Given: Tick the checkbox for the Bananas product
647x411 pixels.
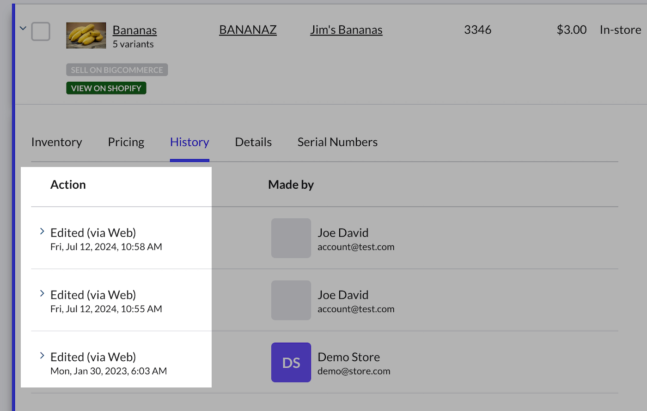Looking at the screenshot, I should (x=41, y=31).
